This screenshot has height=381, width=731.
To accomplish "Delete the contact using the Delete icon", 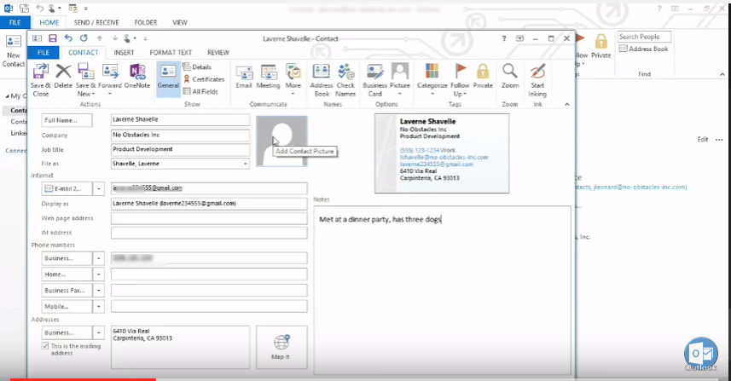I will (x=63, y=76).
